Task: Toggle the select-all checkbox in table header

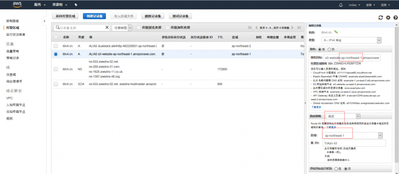Action: (56, 37)
